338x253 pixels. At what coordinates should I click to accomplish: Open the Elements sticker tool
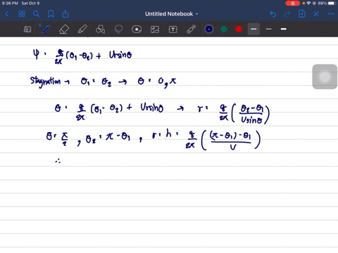pos(137,30)
